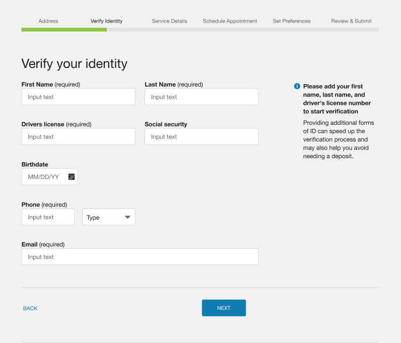Image resolution: width=401 pixels, height=343 pixels.
Task: Click the Social security text box
Action: pos(202,136)
